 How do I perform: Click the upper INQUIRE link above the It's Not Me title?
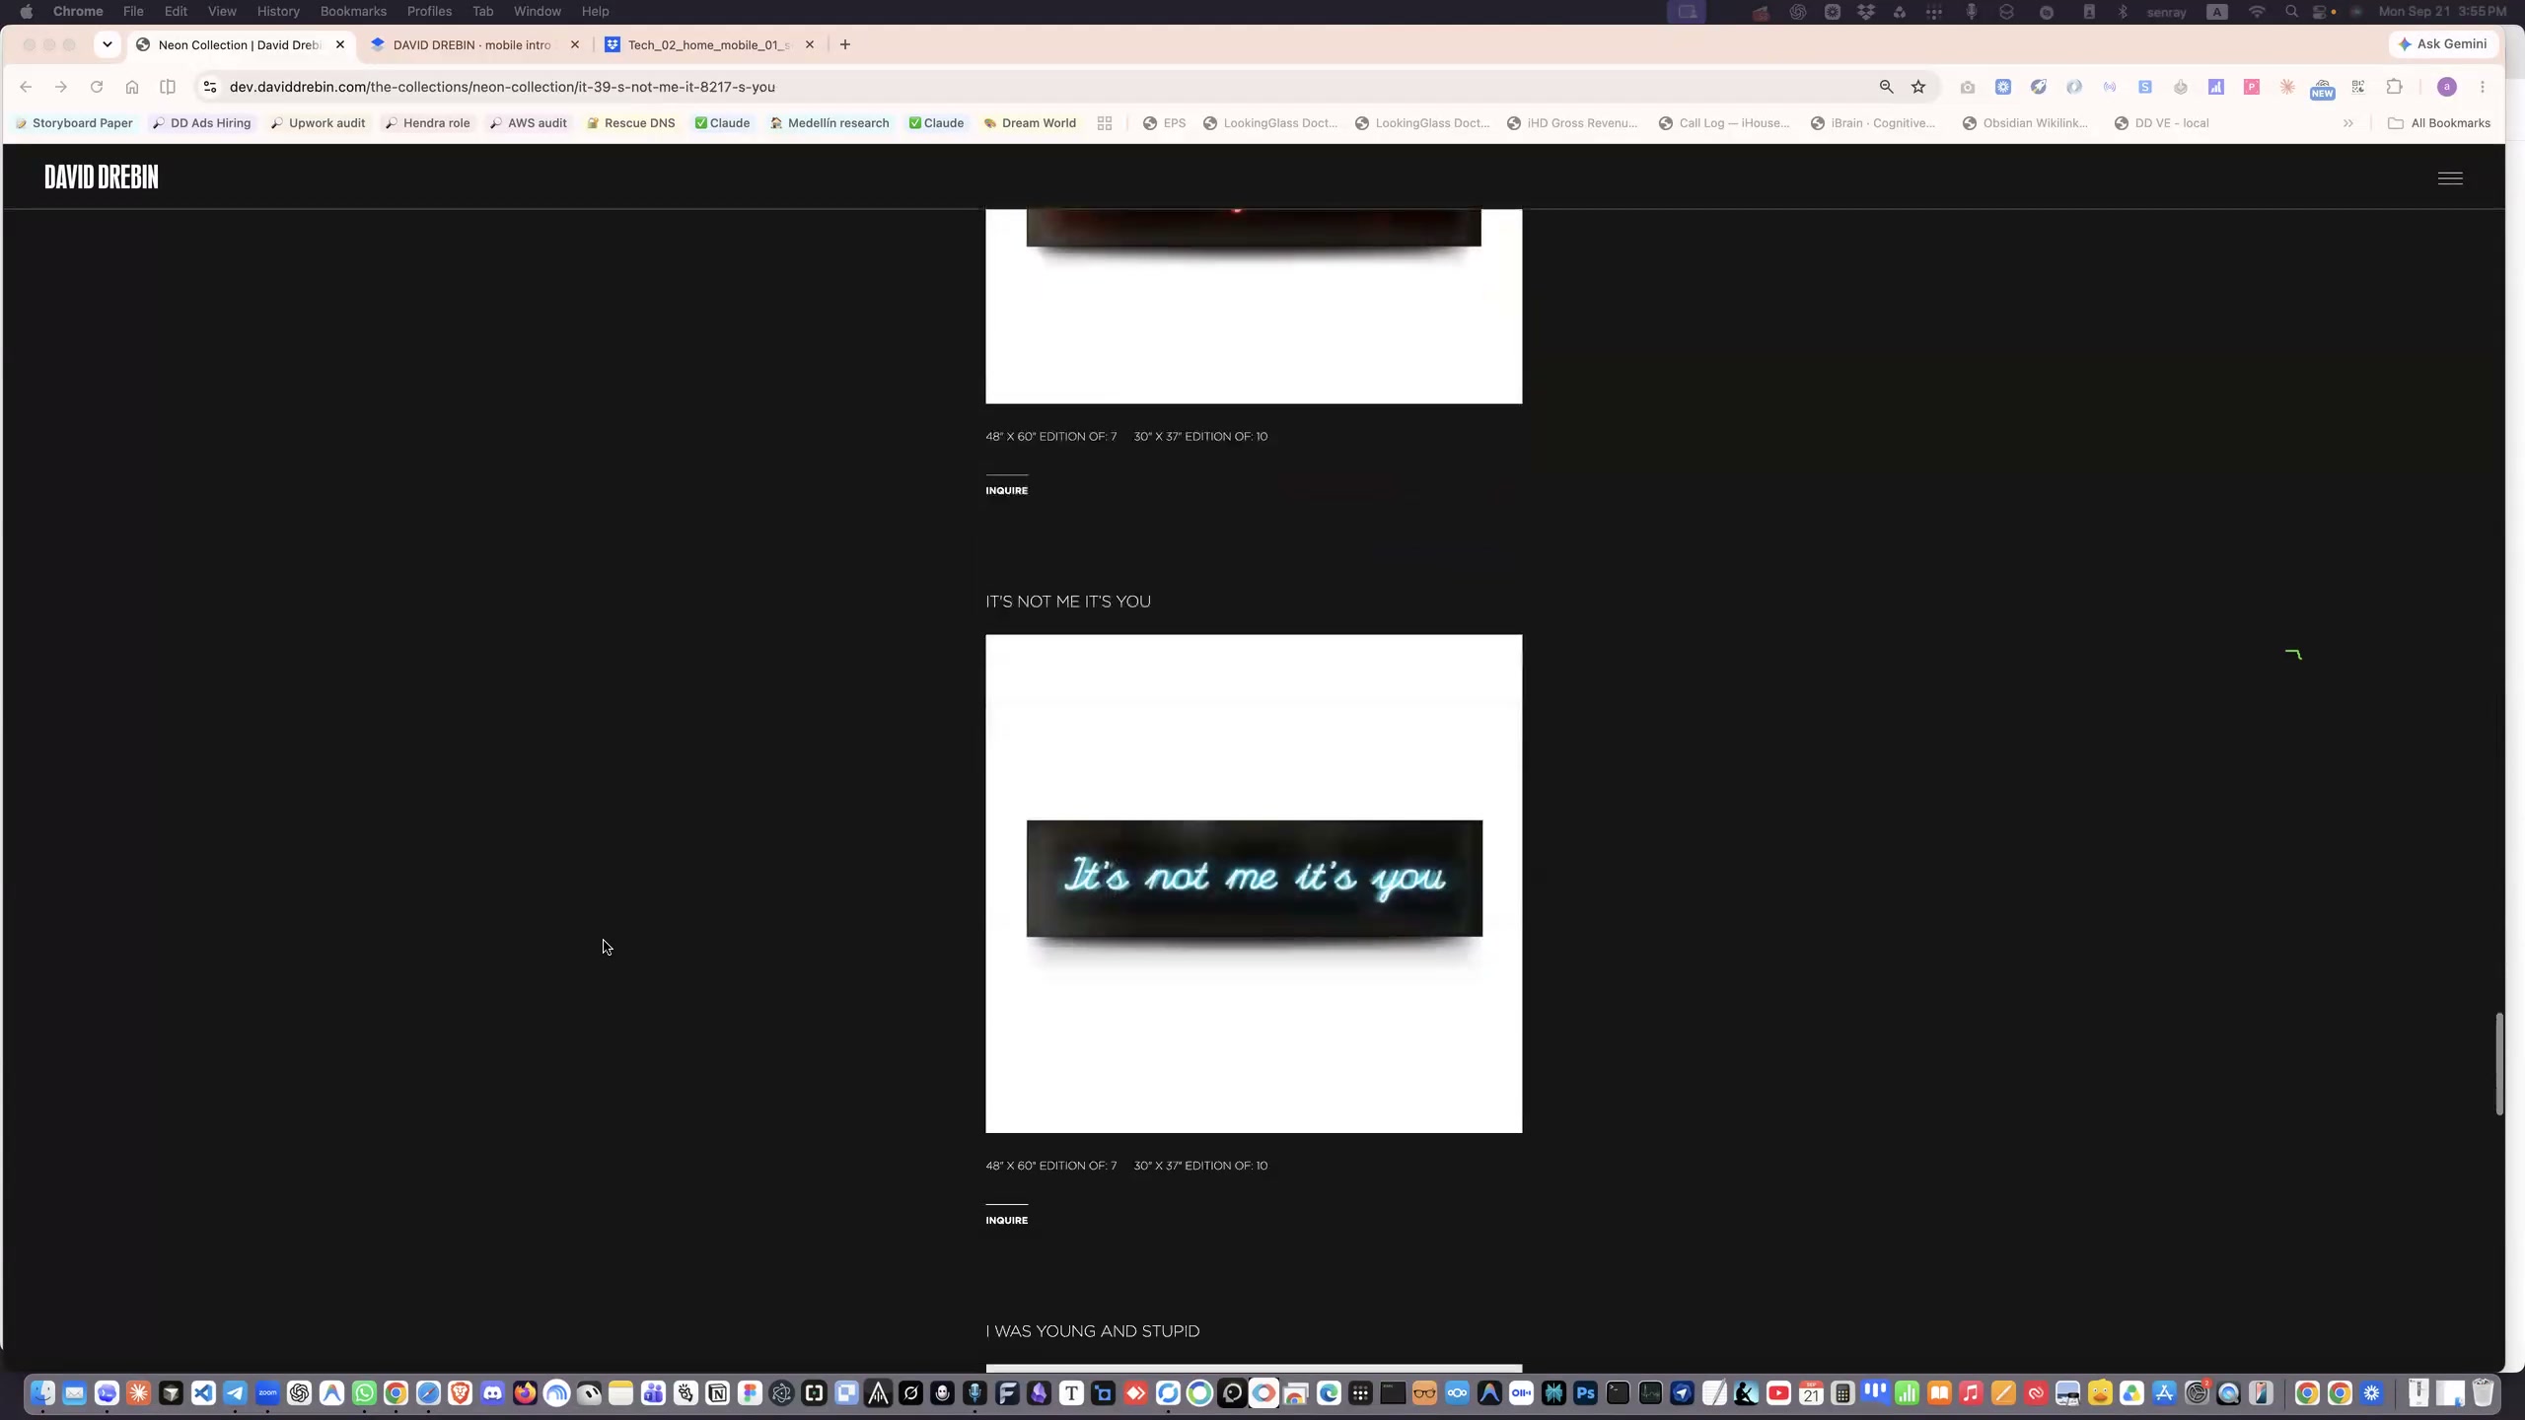tap(1006, 490)
